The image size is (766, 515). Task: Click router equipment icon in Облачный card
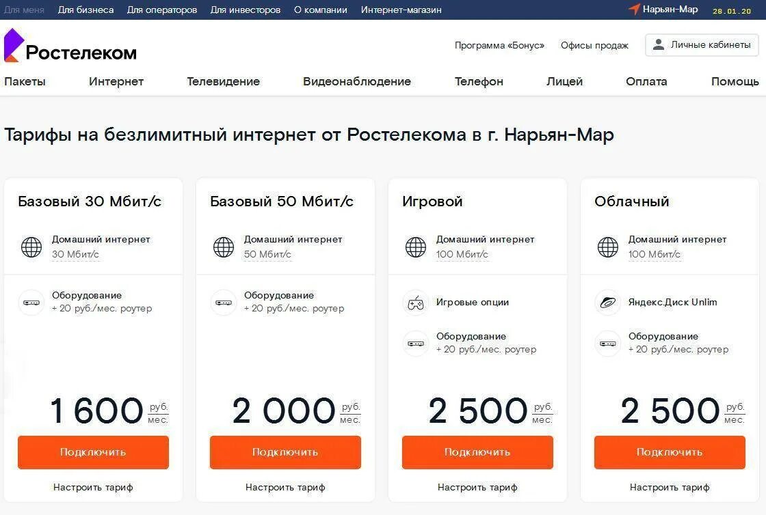(608, 344)
